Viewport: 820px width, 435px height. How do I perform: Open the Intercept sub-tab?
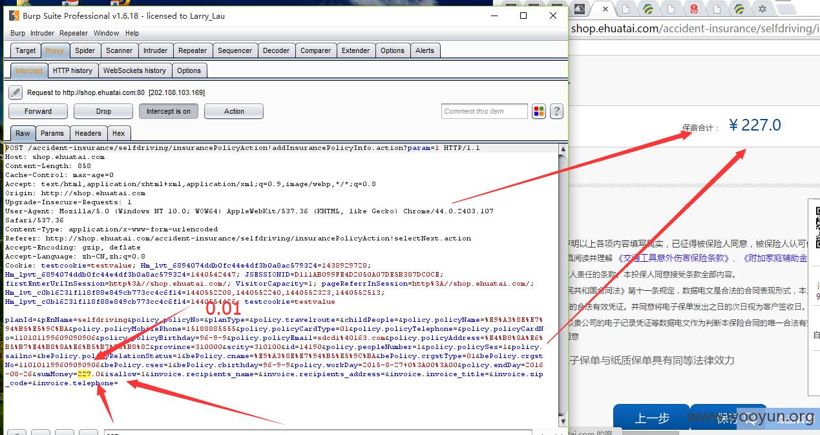[28, 70]
